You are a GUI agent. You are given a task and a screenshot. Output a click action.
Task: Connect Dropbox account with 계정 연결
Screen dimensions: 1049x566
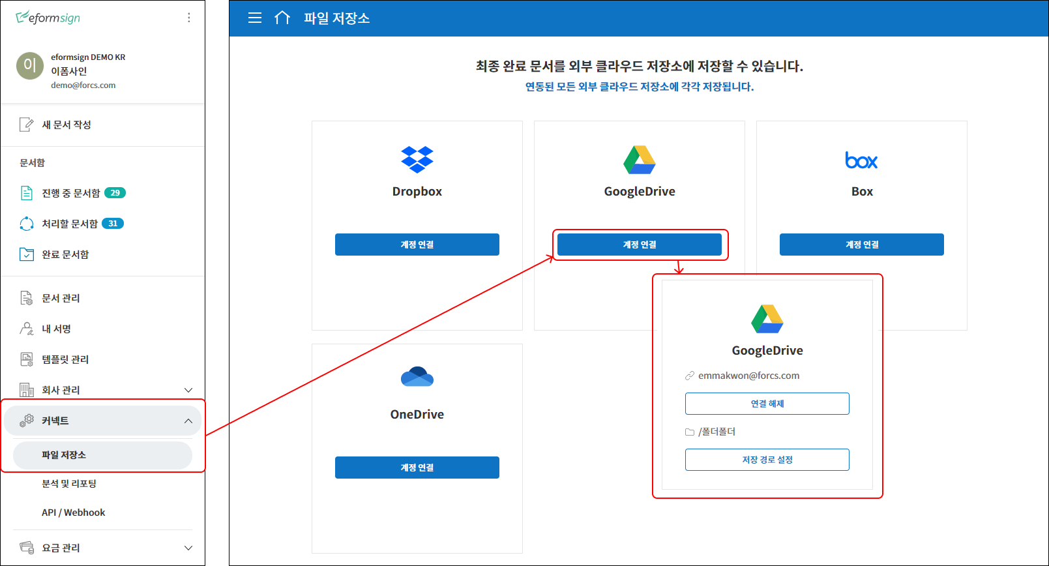pyautogui.click(x=417, y=245)
